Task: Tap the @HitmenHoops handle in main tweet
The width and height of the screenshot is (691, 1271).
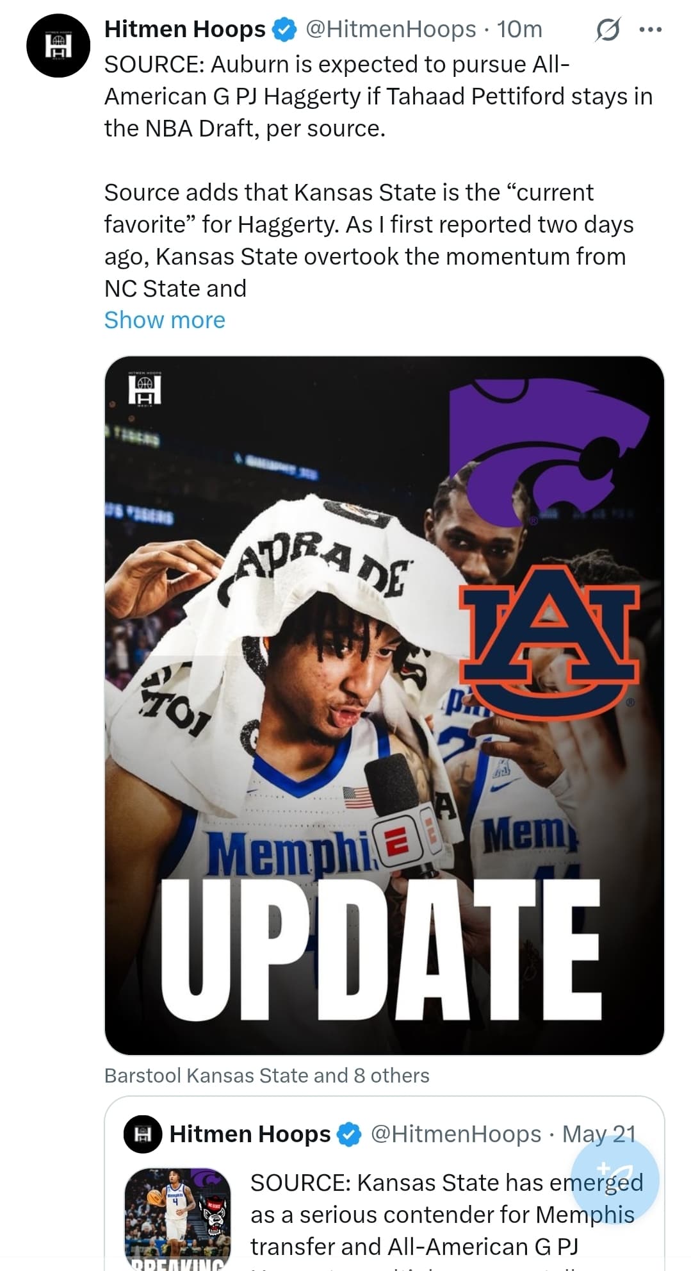Action: 390,29
